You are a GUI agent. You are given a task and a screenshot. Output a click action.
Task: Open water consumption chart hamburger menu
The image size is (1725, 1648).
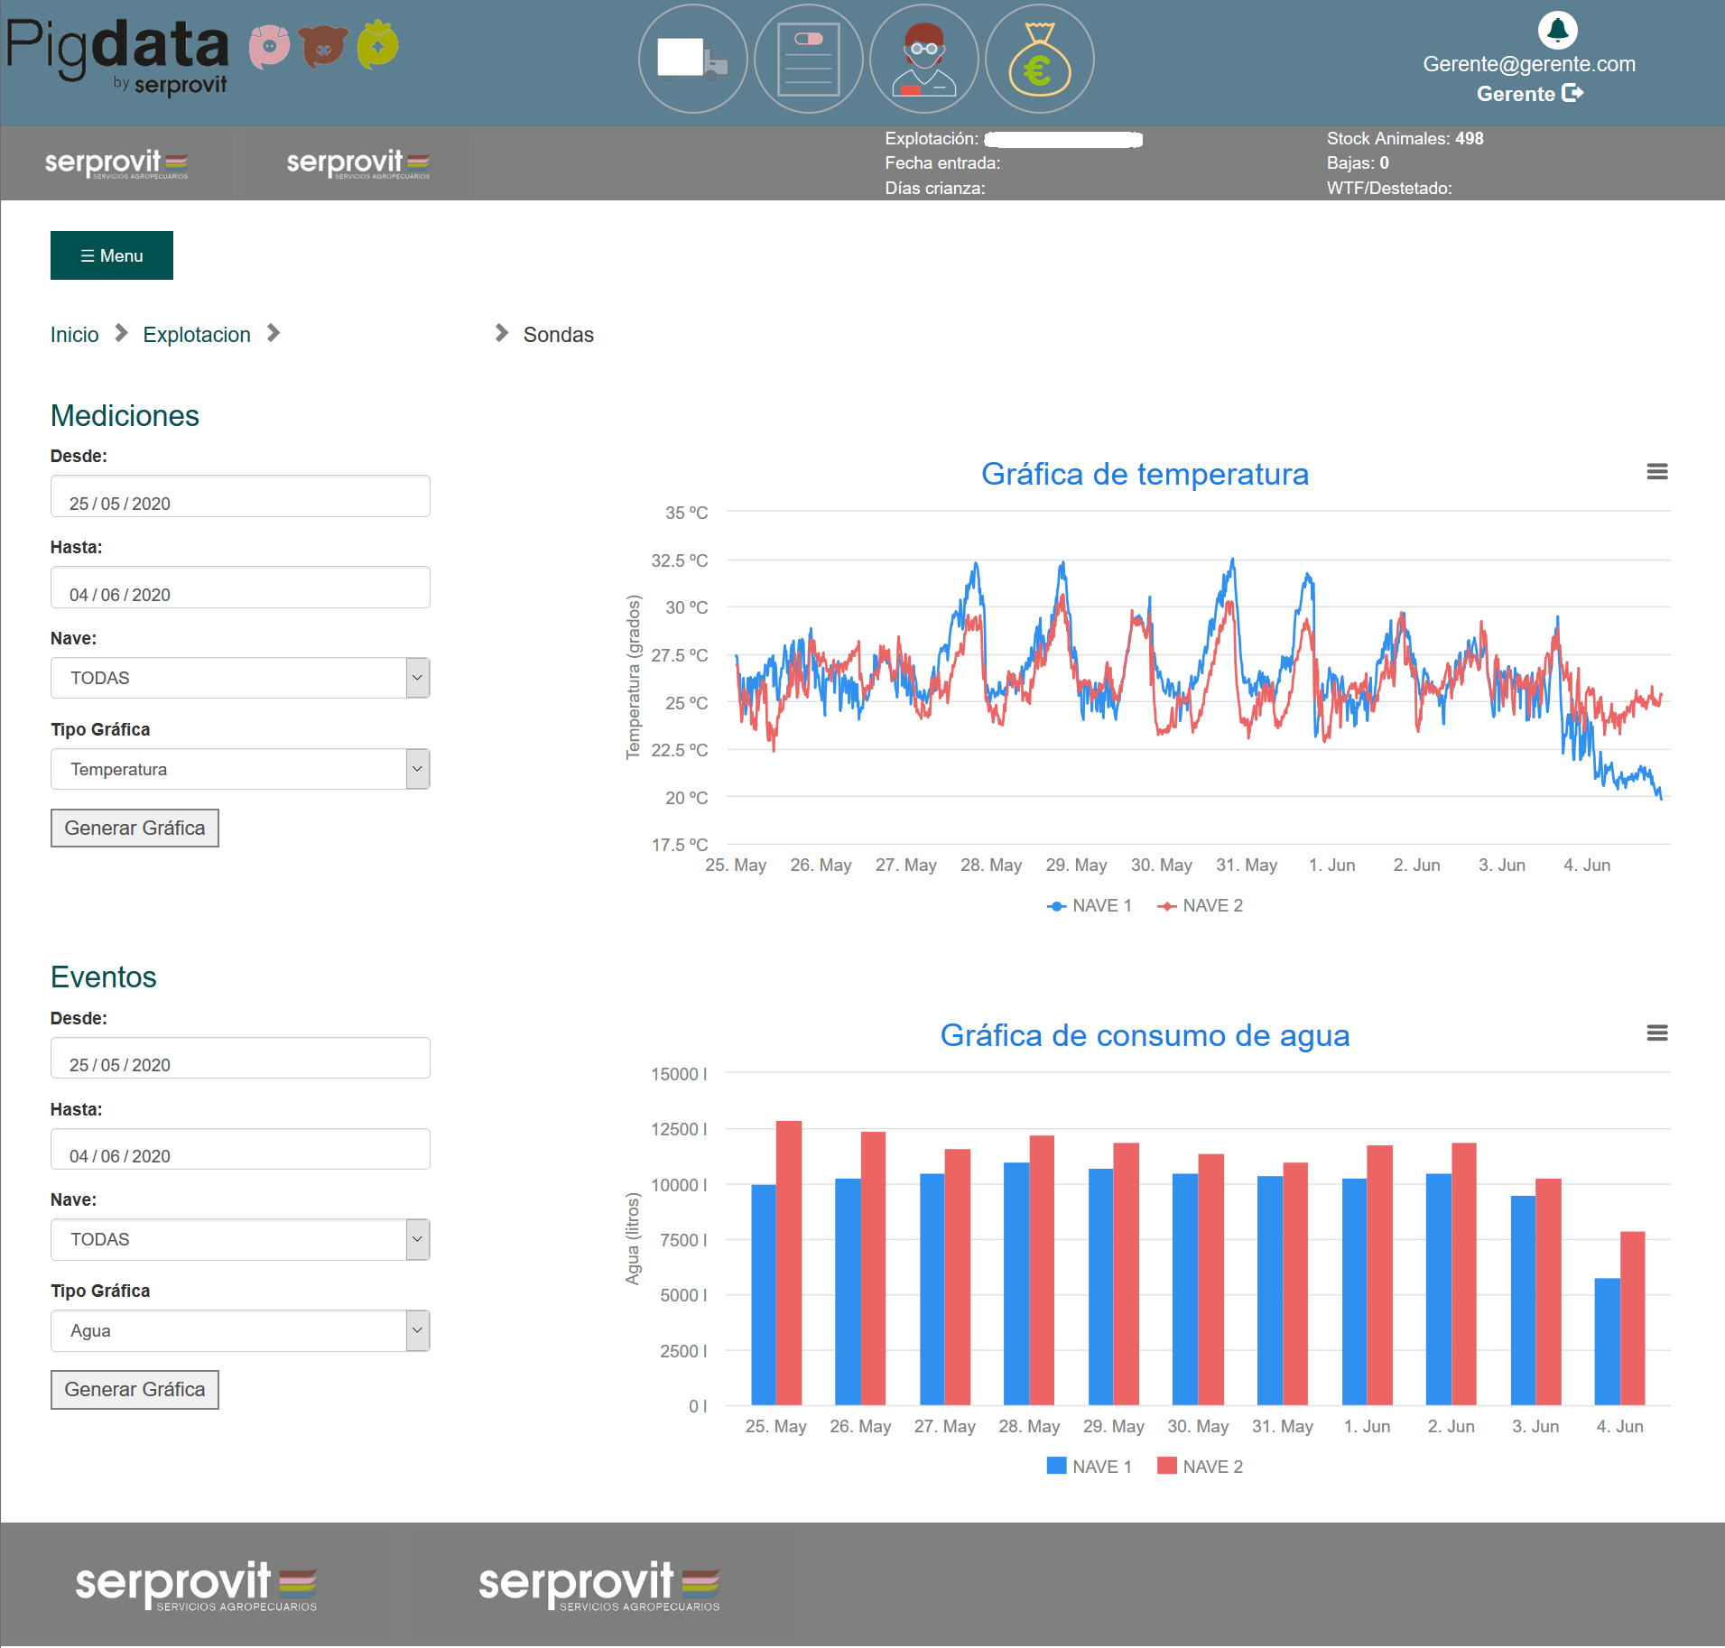[x=1656, y=1033]
